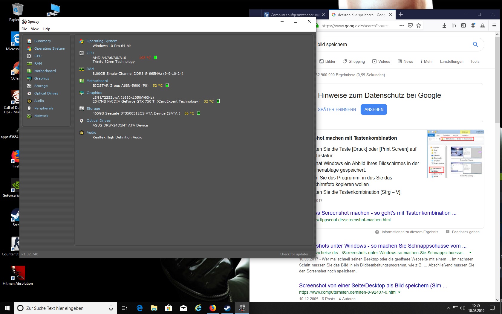Open the Help menu in Speccy

[x=46, y=29]
